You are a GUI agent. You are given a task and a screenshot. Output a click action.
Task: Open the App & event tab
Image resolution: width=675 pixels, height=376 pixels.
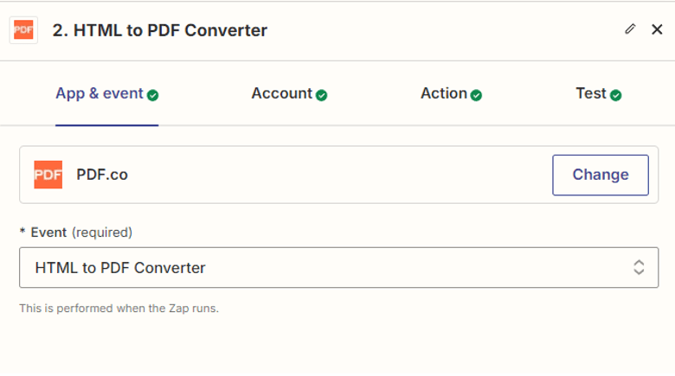point(99,93)
